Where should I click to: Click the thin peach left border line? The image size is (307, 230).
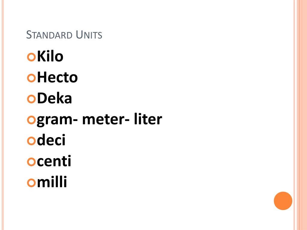coord(3,115)
